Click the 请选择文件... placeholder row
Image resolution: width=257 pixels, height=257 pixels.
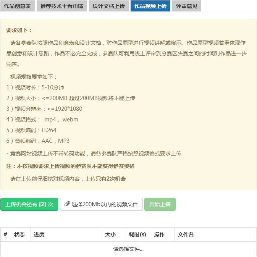[x=128, y=249]
